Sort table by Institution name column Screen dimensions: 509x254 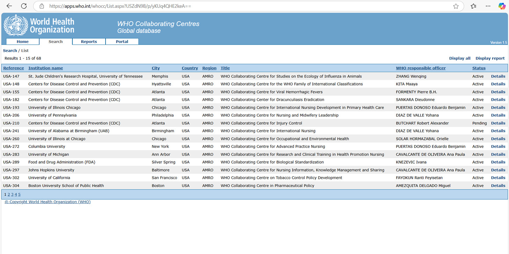click(x=46, y=68)
